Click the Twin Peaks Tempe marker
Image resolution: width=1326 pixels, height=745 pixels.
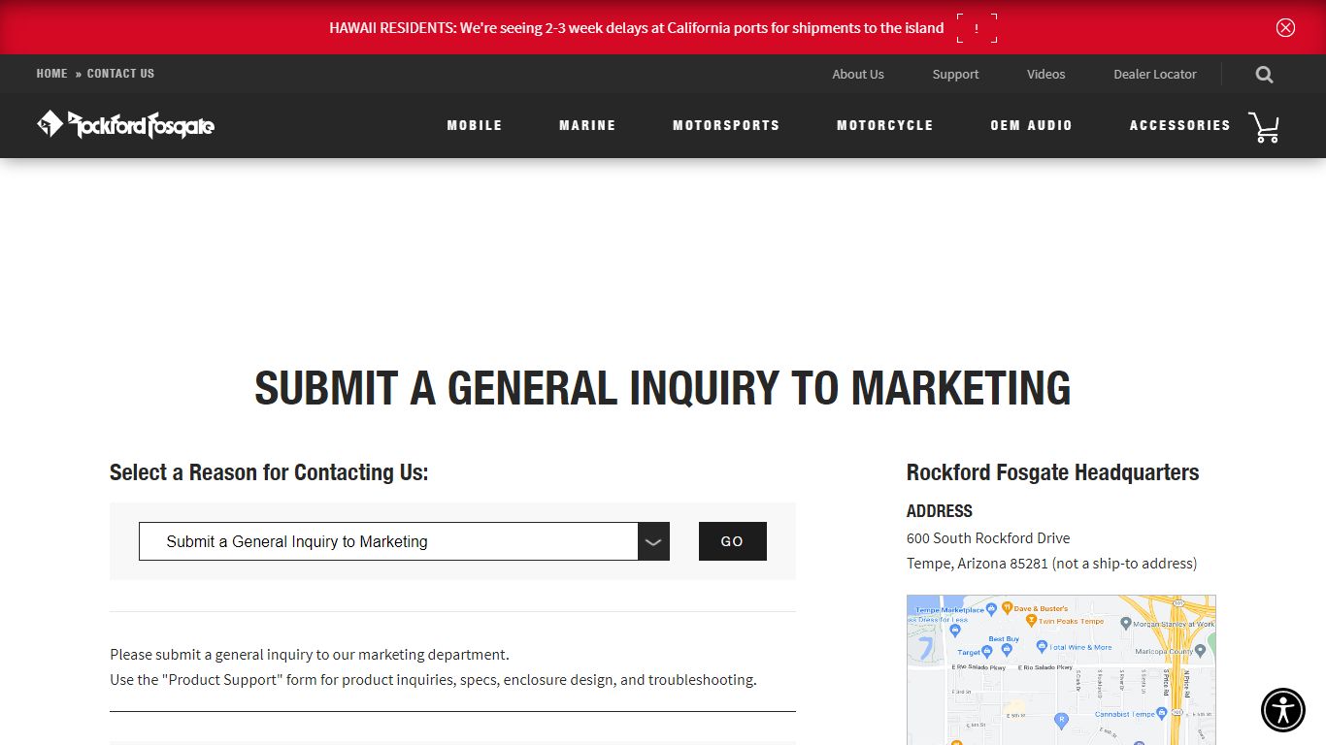coord(1031,620)
